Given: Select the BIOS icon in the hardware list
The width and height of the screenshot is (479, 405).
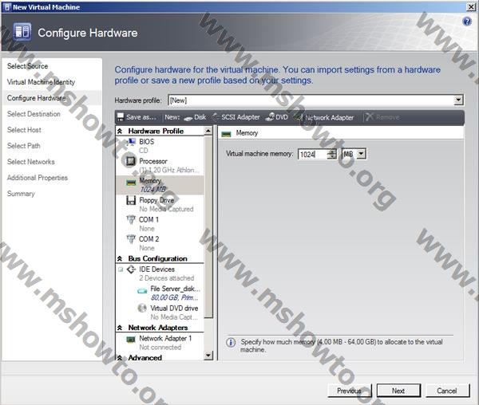Looking at the screenshot, I should coord(131,142).
